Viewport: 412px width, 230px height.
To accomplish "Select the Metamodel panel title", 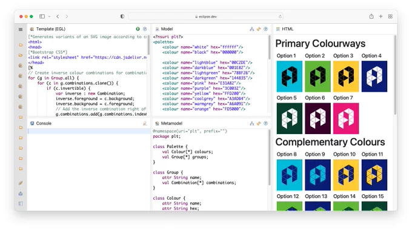I will pos(171,123).
